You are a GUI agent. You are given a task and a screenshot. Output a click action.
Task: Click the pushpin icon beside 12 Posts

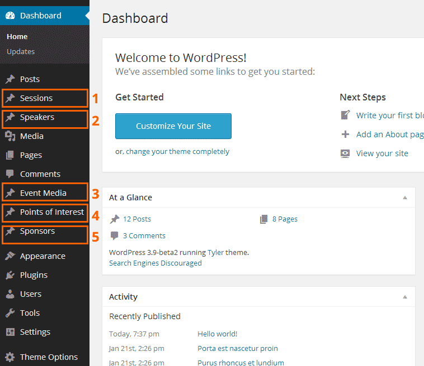pos(114,219)
